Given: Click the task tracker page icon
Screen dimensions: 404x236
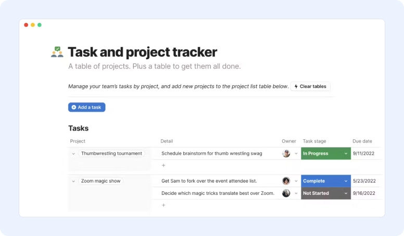Looking at the screenshot, I should [57, 52].
